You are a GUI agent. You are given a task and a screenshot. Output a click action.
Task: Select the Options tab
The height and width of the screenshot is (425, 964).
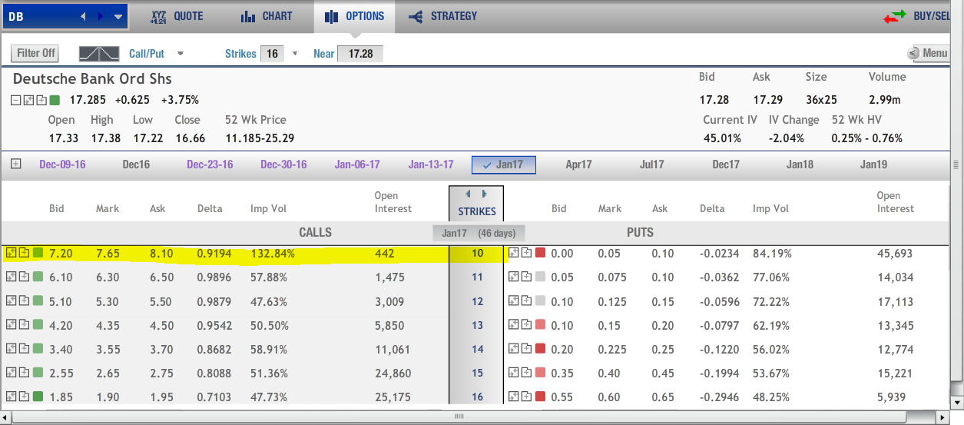click(354, 16)
